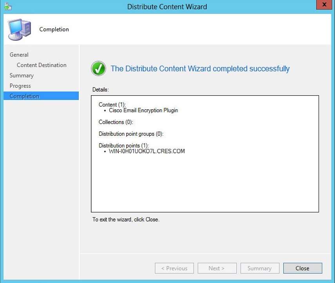Viewport: 335px width, 283px height.
Task: Click the disabled Next button
Action: 217,268
